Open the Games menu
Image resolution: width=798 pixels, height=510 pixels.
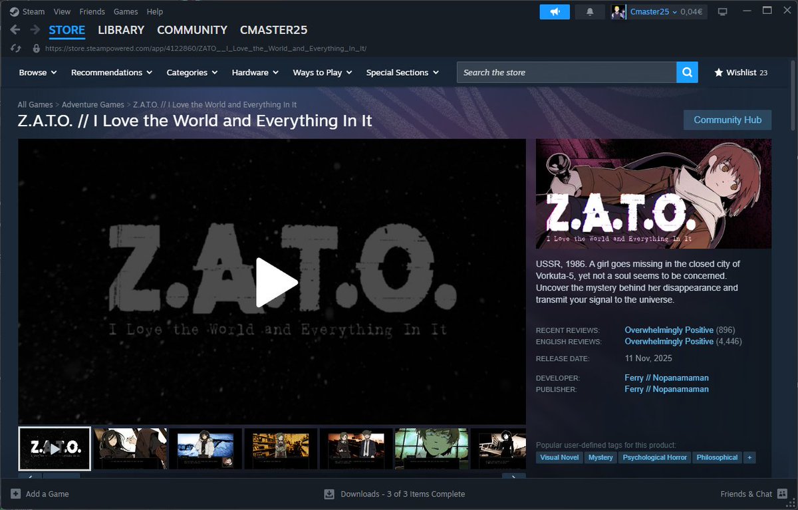click(126, 12)
